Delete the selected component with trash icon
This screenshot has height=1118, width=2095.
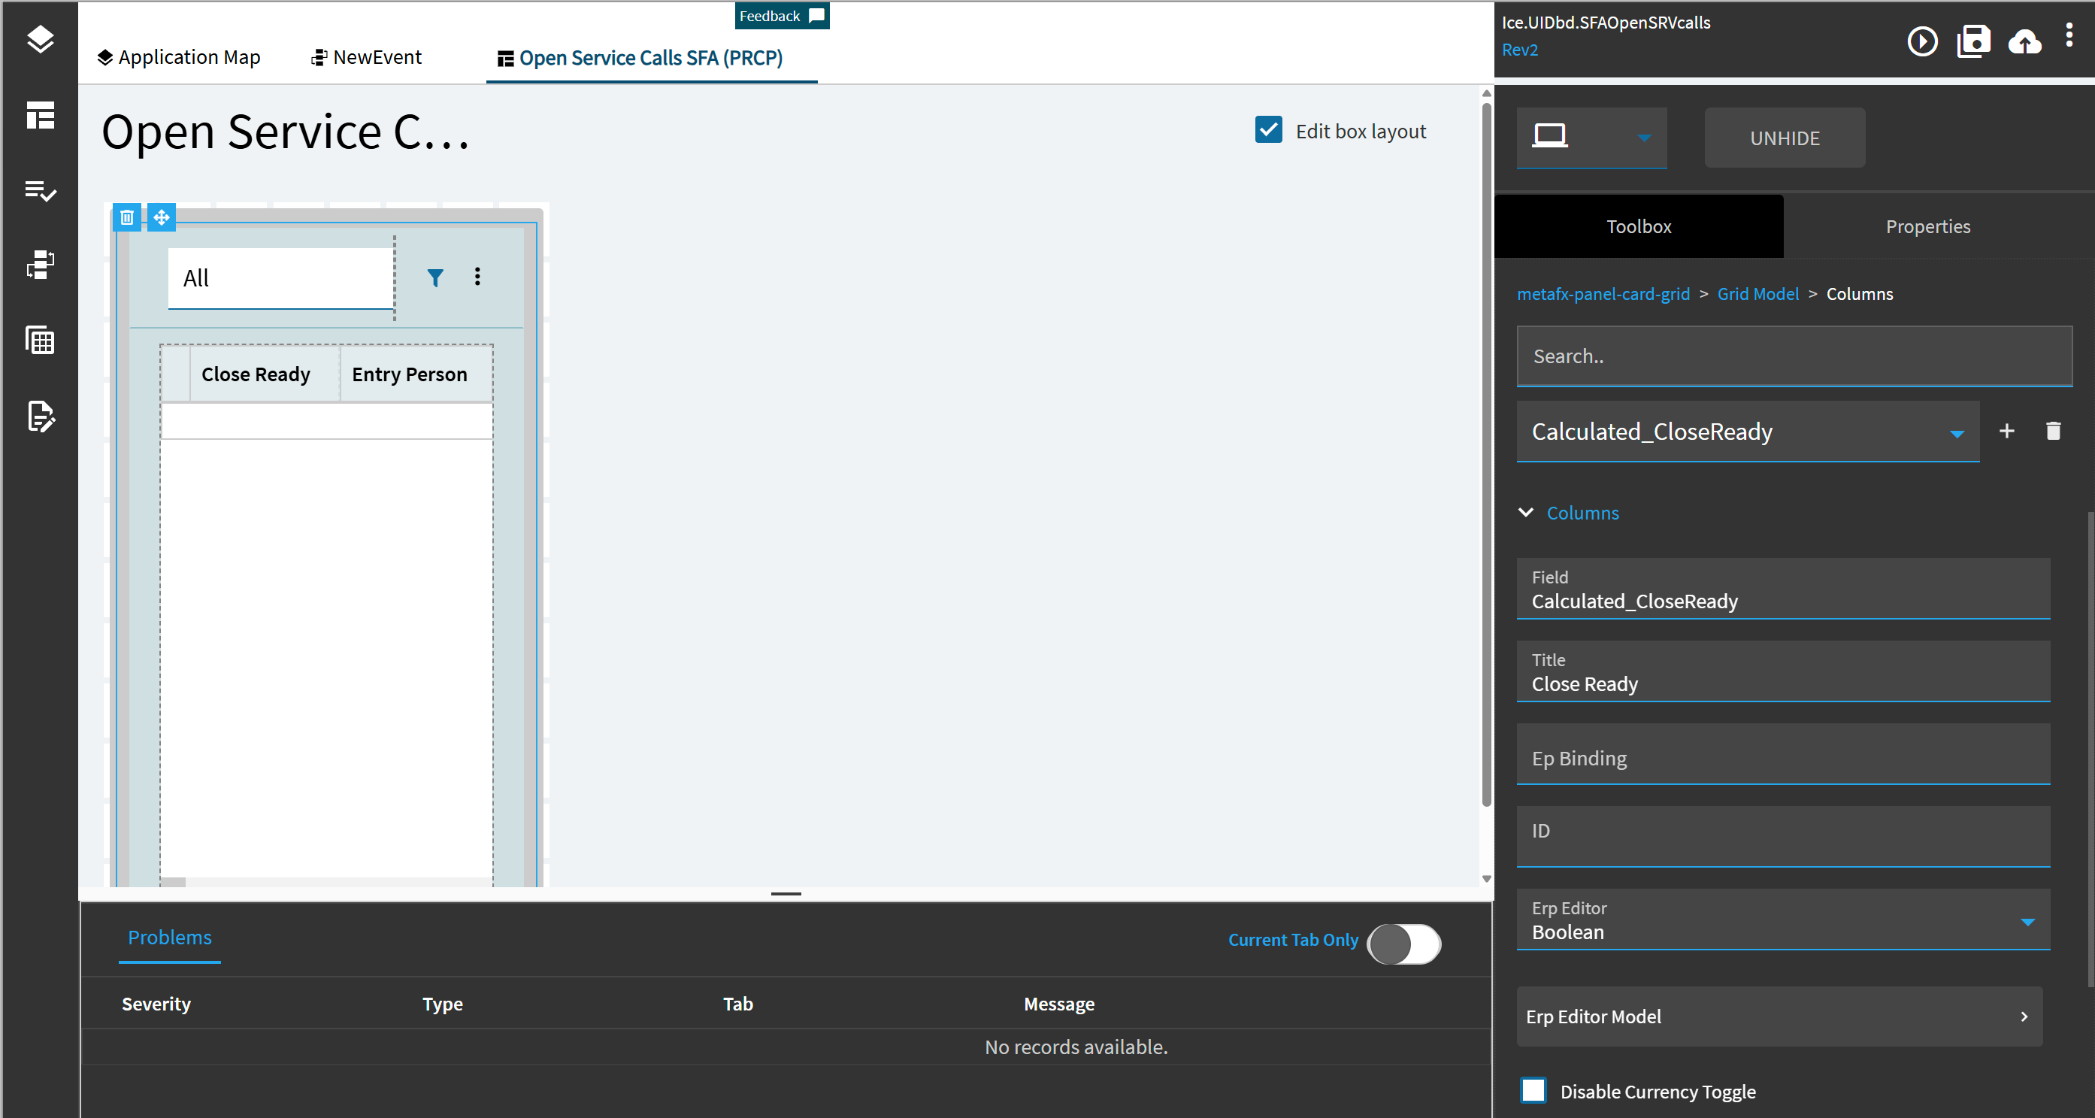[127, 217]
